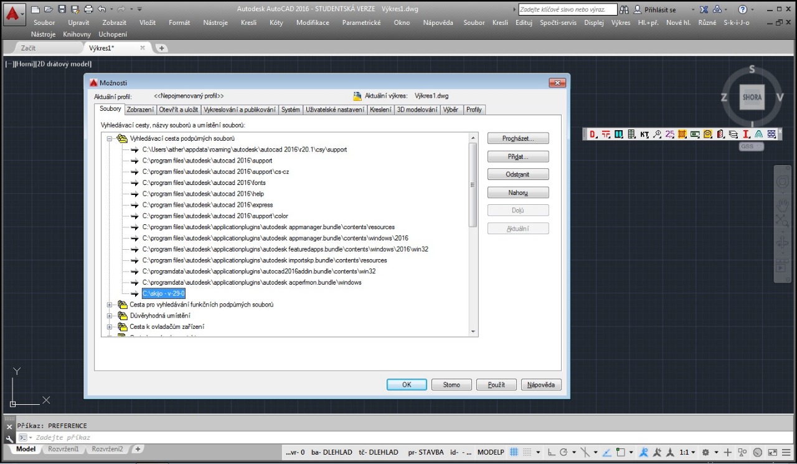Toggle object snap tracking in status bar
The width and height of the screenshot is (797, 464).
point(606,452)
